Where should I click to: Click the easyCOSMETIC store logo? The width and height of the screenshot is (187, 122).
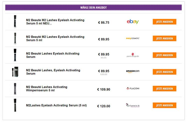point(133,38)
